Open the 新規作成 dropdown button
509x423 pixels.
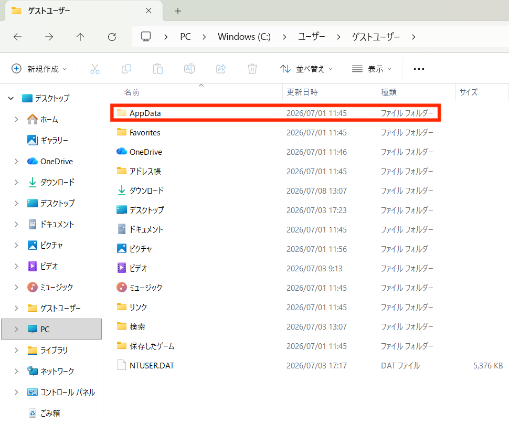pos(39,69)
